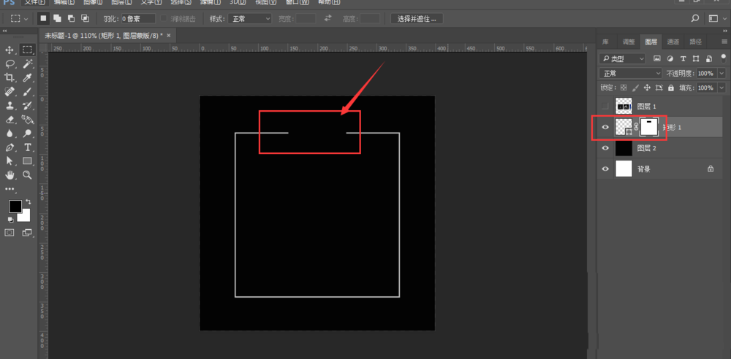Image resolution: width=731 pixels, height=359 pixels.
Task: Open the 类型 layer filter dropdown
Action: coord(623,58)
